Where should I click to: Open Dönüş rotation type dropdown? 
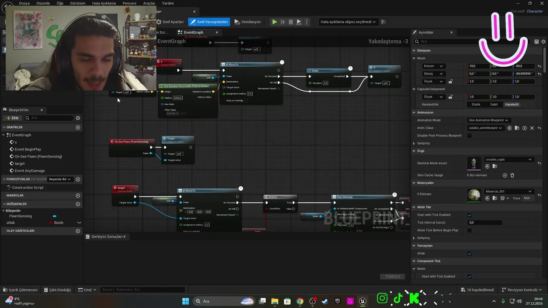pyautogui.click(x=434, y=74)
